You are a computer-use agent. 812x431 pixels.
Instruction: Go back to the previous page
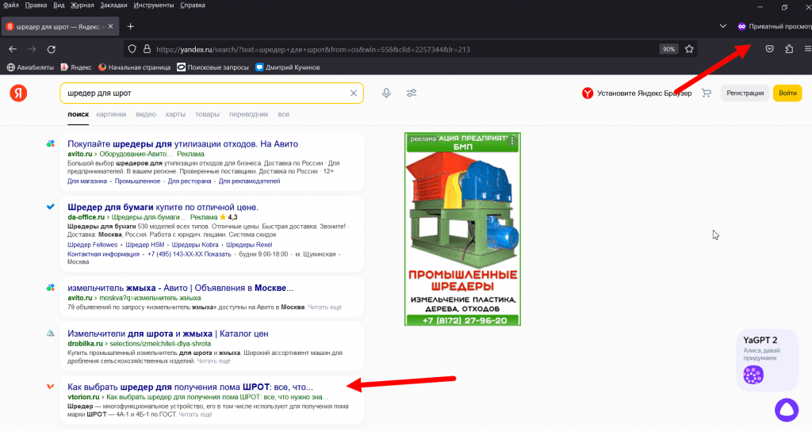coord(13,49)
